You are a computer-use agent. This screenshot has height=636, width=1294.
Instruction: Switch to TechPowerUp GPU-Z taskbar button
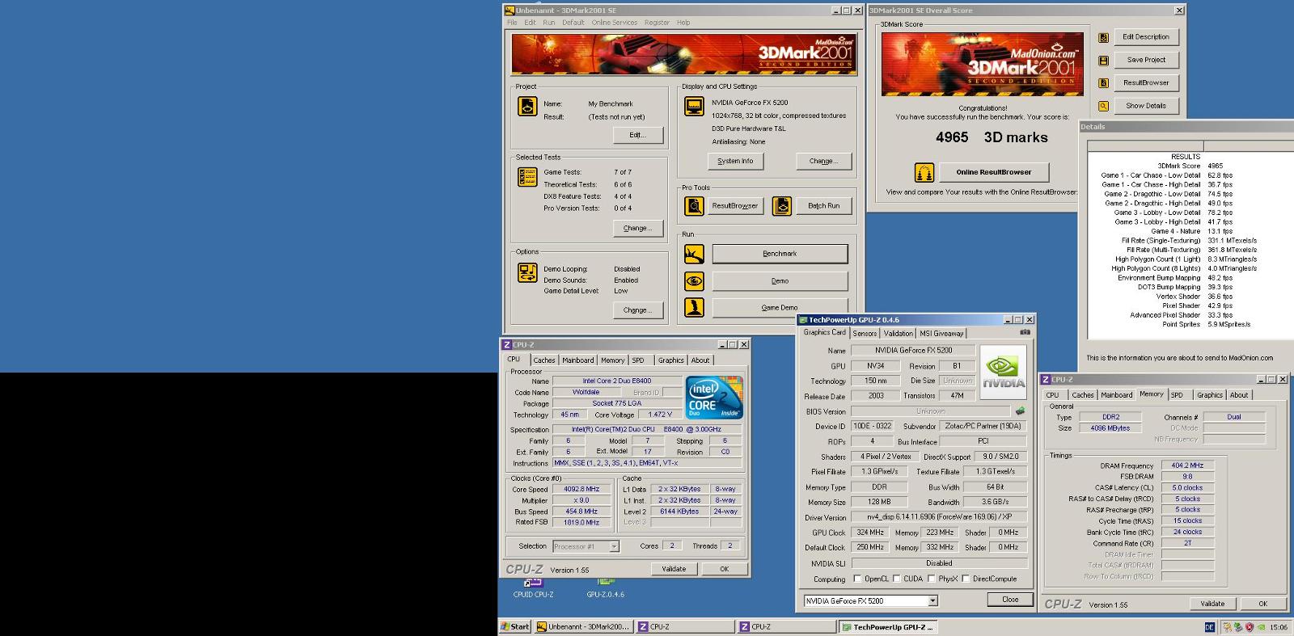point(887,626)
